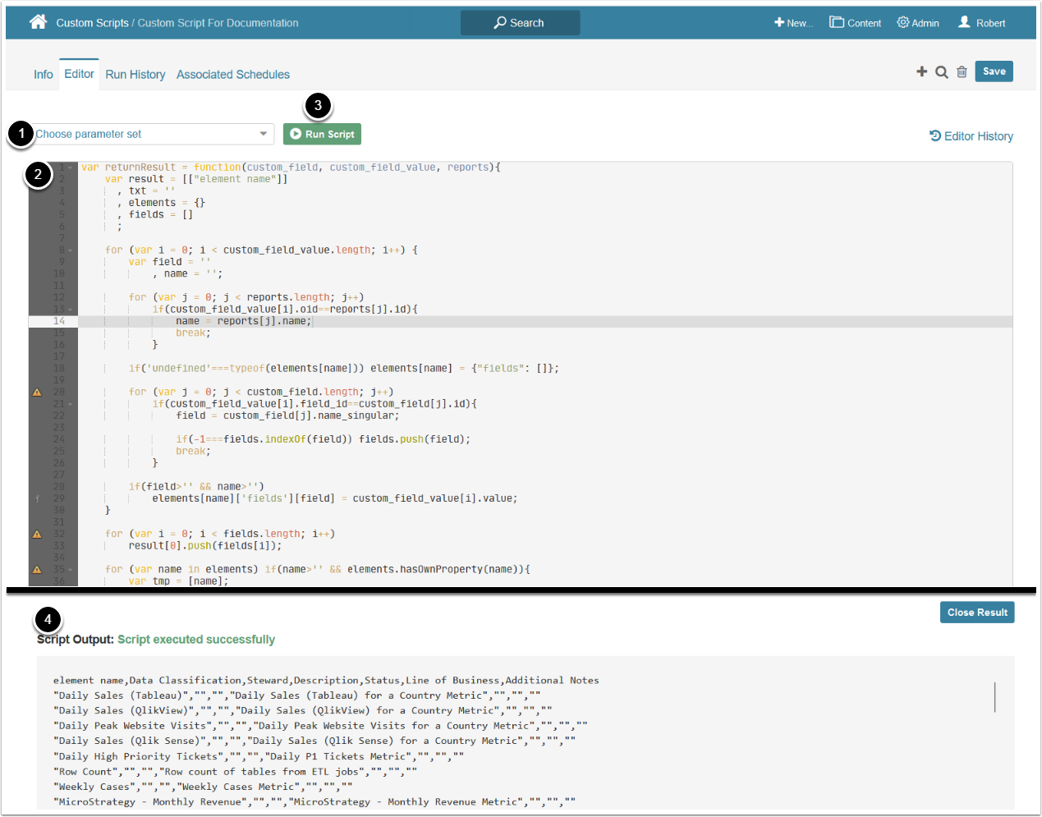Open the Editor History link

(x=971, y=136)
